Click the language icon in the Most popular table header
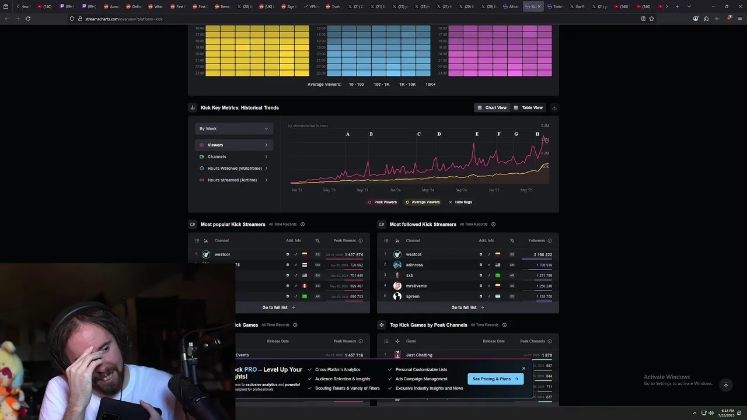Image resolution: width=747 pixels, height=420 pixels. (317, 240)
